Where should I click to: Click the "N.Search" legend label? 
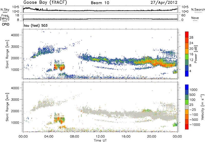[198, 9]
